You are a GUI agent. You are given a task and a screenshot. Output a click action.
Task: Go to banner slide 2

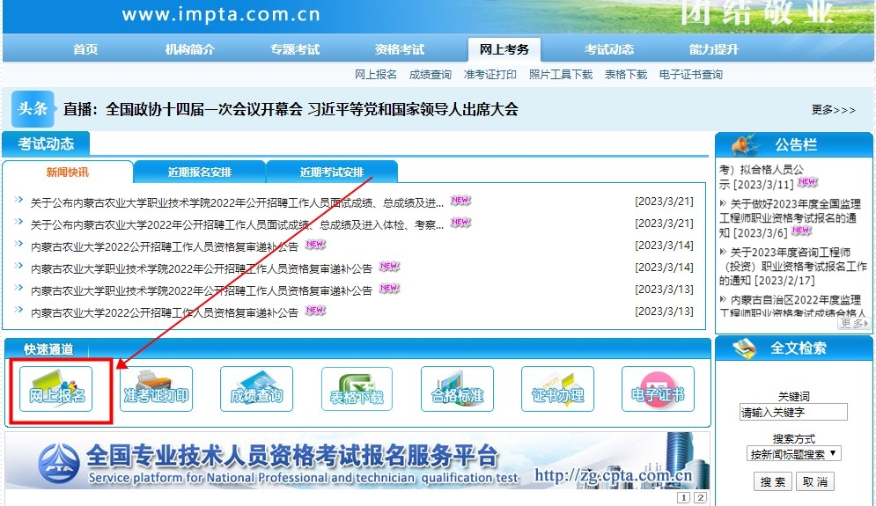click(x=700, y=498)
